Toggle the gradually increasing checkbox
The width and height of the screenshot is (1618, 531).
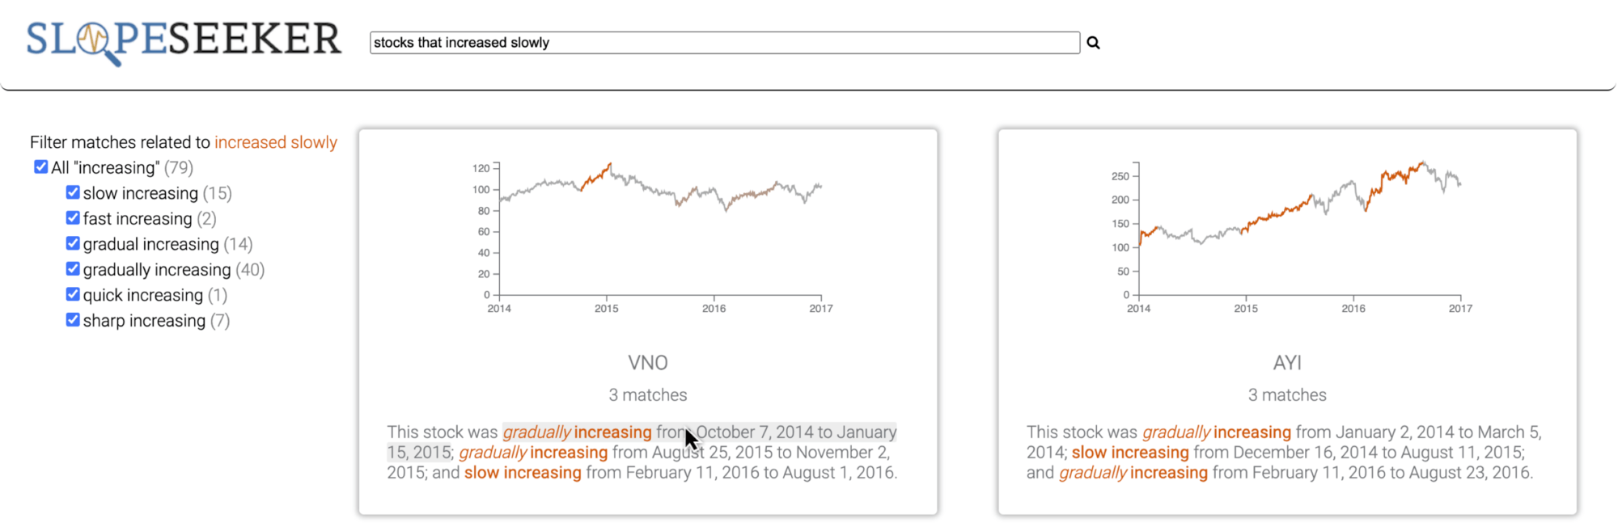point(73,269)
